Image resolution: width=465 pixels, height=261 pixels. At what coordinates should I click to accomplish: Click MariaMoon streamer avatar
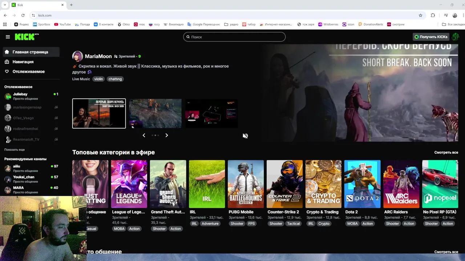[77, 56]
